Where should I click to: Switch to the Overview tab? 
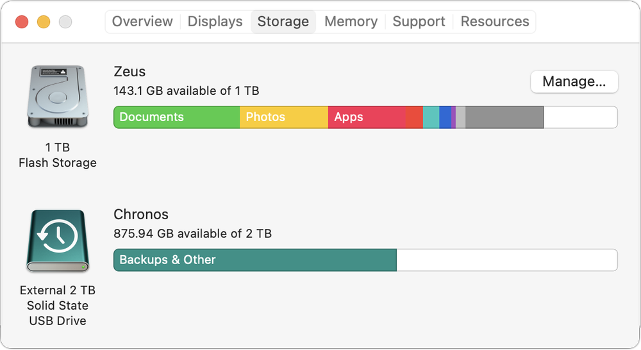pyautogui.click(x=144, y=21)
